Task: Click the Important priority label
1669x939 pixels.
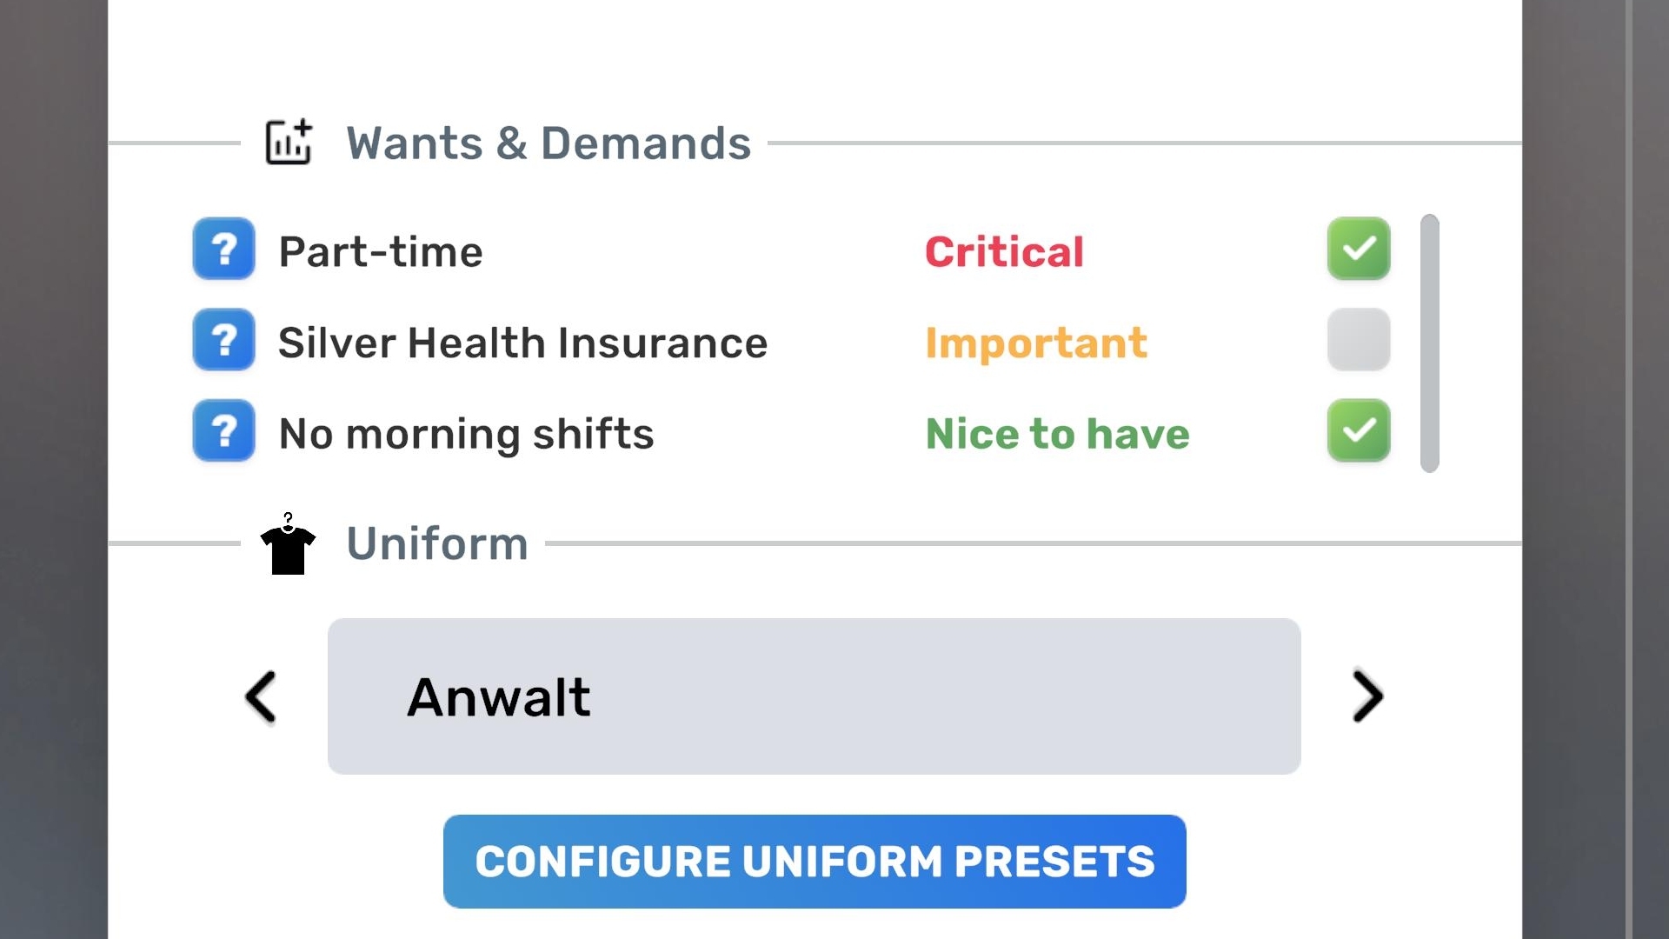Action: tap(1035, 343)
